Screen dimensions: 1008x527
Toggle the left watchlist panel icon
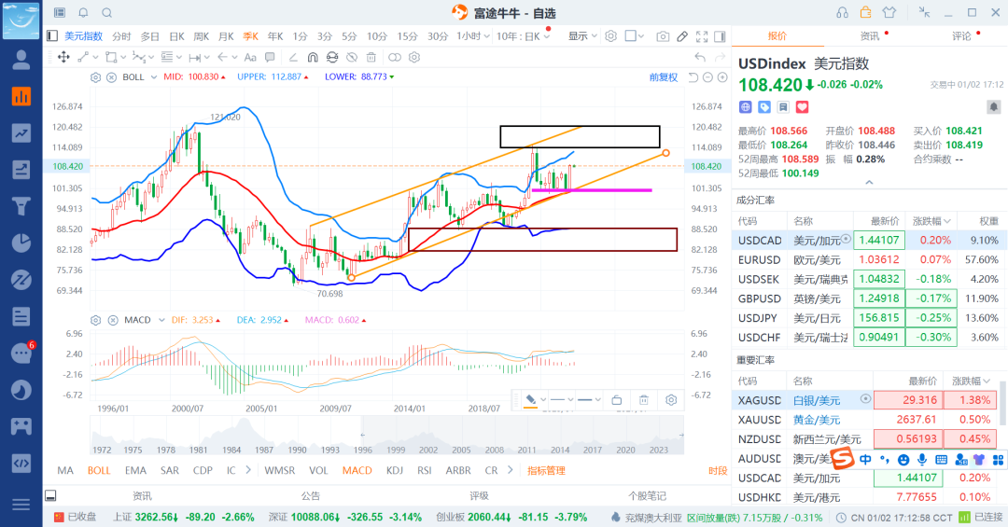(x=52, y=36)
